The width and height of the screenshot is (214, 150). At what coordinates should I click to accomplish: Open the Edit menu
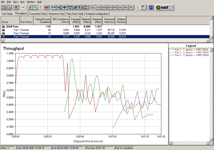coord(9,2)
